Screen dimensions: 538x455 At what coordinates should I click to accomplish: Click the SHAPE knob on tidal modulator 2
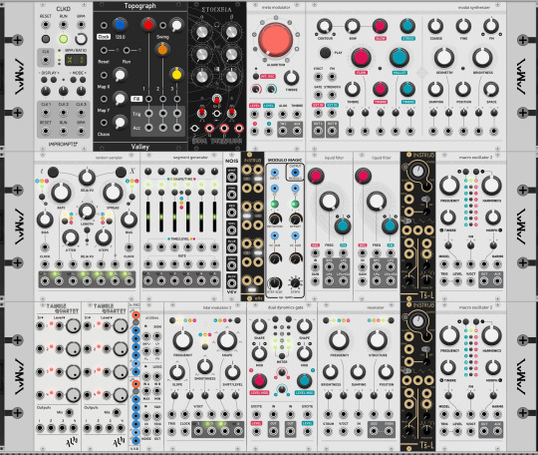tap(227, 340)
